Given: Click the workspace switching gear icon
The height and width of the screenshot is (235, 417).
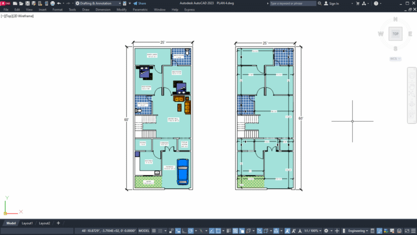Looking at the screenshot, I should [326, 231].
